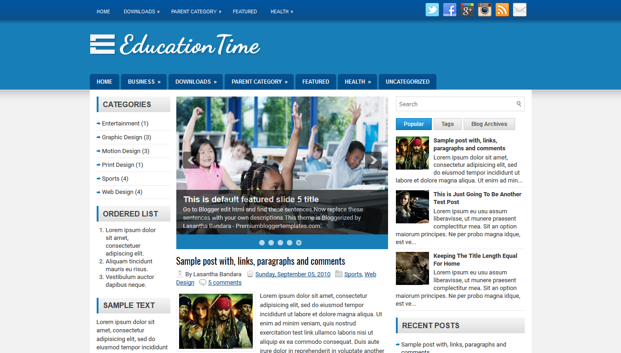
Task: Click the RECENT POSTS widget heading
Action: 460,325
